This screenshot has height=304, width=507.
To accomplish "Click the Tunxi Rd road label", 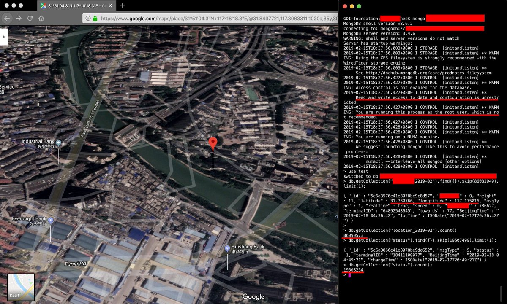I will click(75, 263).
